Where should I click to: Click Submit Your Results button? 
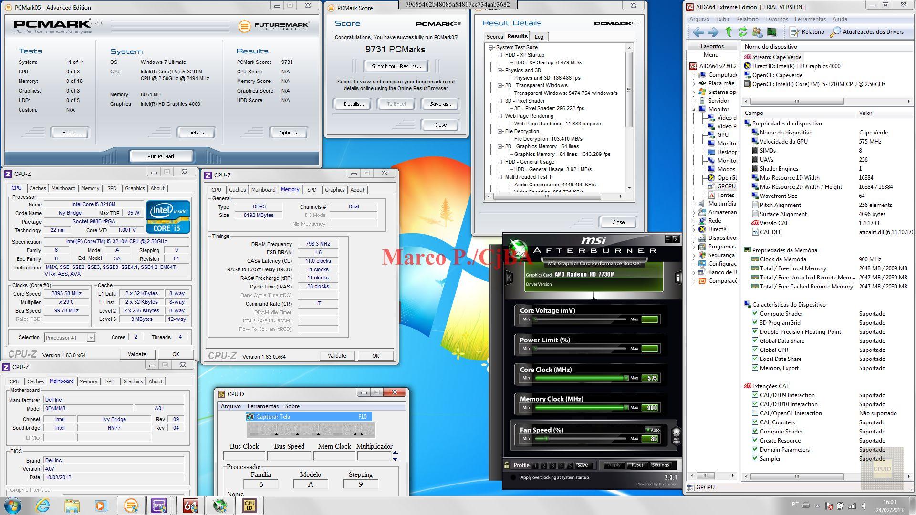(x=396, y=66)
